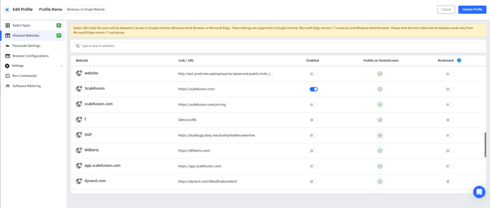Click the Bookmark info icon
The width and height of the screenshot is (490, 208).
coord(459,61)
